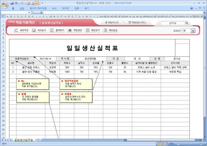Click the 성과율 column header cell
This screenshot has width=207, height=146.
96,63
